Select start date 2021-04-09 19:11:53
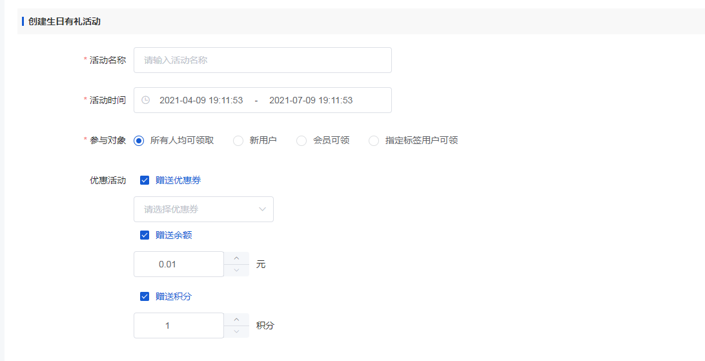The image size is (705, 361). pos(201,100)
